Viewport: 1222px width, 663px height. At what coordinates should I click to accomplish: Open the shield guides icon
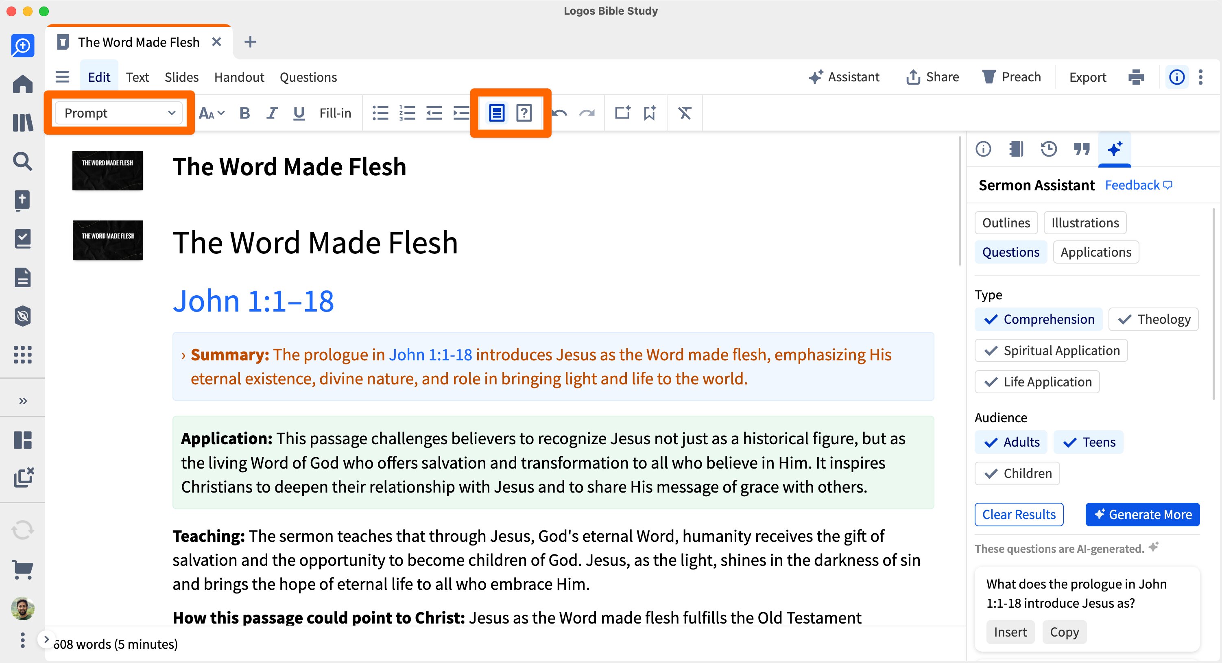click(22, 316)
